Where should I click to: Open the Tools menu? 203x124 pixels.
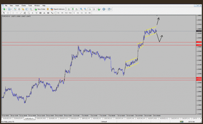pos(30,6)
